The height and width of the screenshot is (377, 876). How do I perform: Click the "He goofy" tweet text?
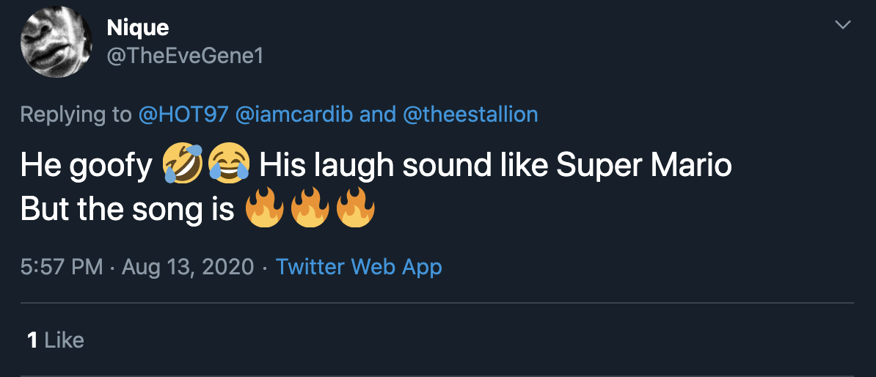tap(86, 166)
